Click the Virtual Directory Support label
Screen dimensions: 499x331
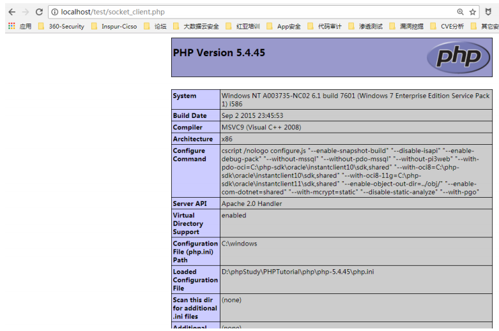188,224
